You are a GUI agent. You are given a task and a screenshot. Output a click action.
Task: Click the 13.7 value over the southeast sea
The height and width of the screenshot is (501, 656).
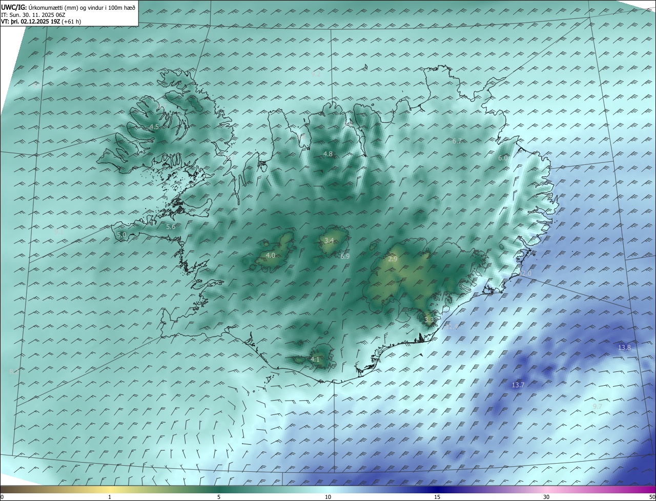pos(518,385)
